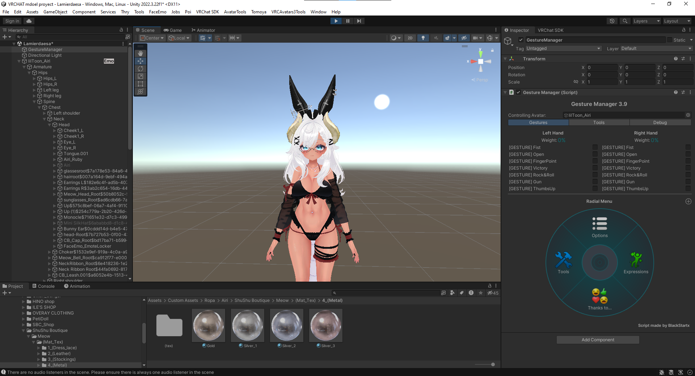Toggle scene audio mute icon
Viewport: 695px width, 376px height.
click(x=436, y=38)
